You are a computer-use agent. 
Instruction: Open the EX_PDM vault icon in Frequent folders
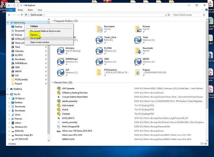tap(99, 51)
